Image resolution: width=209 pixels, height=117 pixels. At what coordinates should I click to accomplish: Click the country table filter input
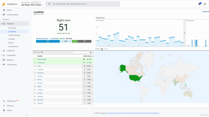(x=81, y=52)
